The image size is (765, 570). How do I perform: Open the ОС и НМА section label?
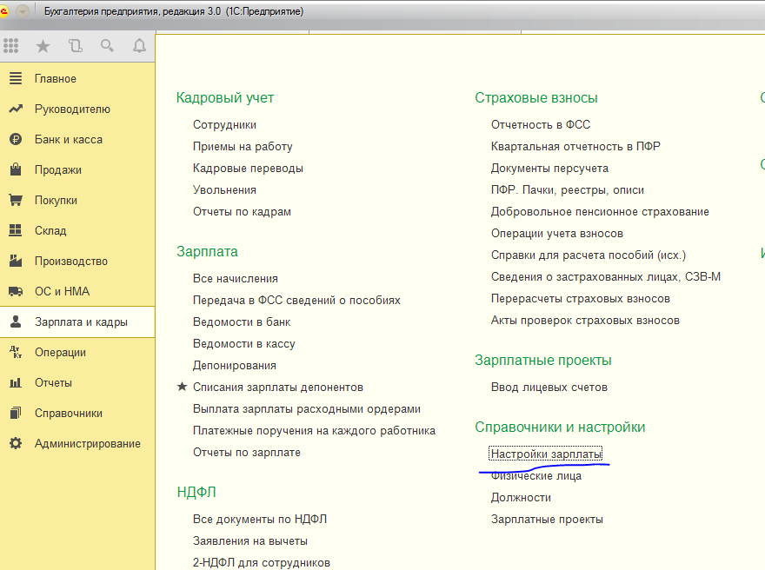pyautogui.click(x=62, y=292)
